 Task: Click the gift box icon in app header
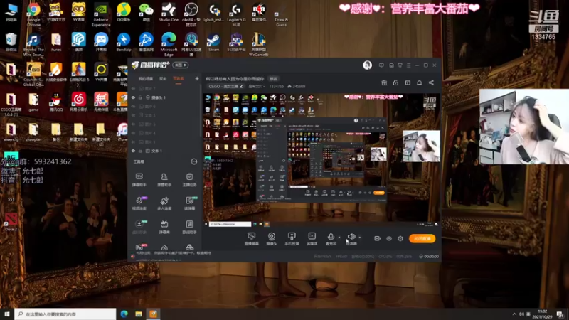pyautogui.click(x=384, y=82)
